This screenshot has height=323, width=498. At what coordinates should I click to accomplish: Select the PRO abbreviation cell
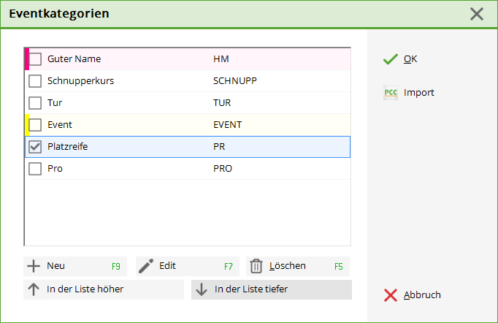click(222, 169)
